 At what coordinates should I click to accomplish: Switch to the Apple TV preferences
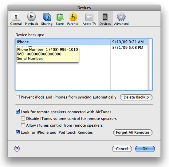(89, 19)
